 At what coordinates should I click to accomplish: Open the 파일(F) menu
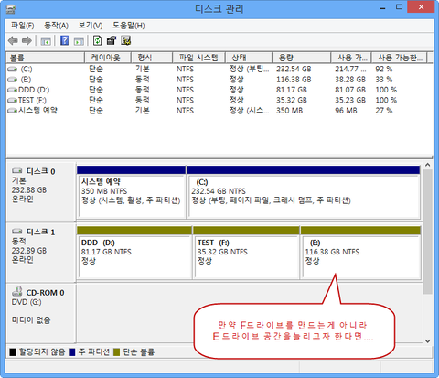[23, 26]
